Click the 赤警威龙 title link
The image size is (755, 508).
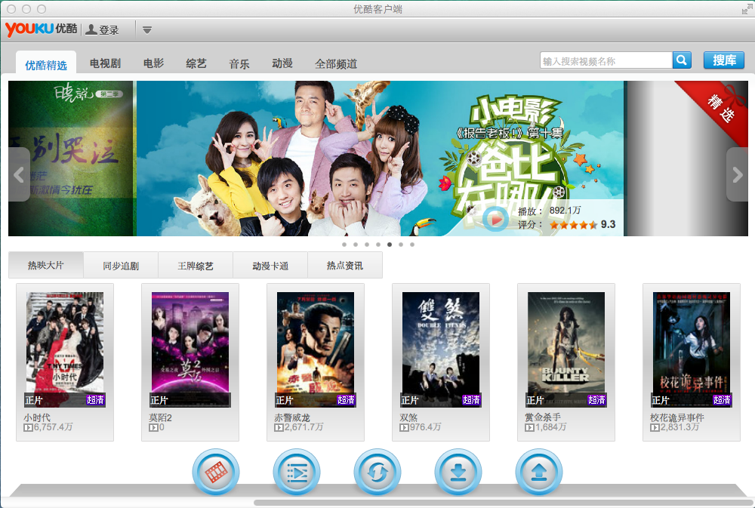pyautogui.click(x=292, y=417)
